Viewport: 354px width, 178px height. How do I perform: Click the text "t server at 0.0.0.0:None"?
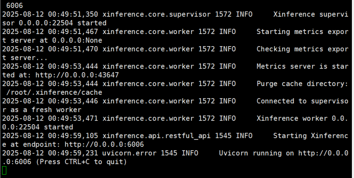(x=52, y=40)
